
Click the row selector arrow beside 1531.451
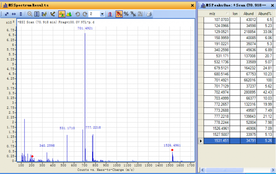201,141
